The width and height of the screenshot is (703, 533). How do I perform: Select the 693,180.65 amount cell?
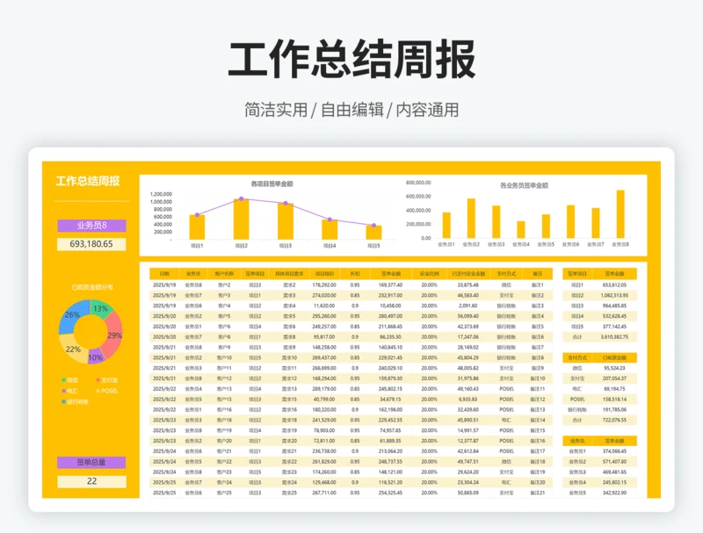91,243
